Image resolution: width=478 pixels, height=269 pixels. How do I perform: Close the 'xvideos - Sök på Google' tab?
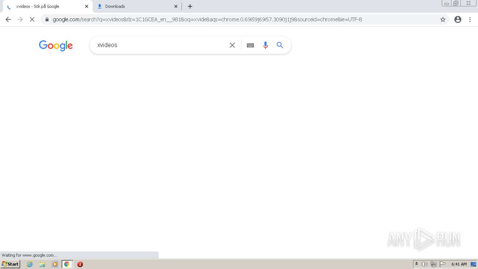87,6
